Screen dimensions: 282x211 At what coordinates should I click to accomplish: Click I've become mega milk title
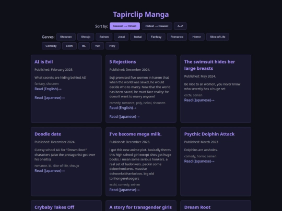(135, 134)
